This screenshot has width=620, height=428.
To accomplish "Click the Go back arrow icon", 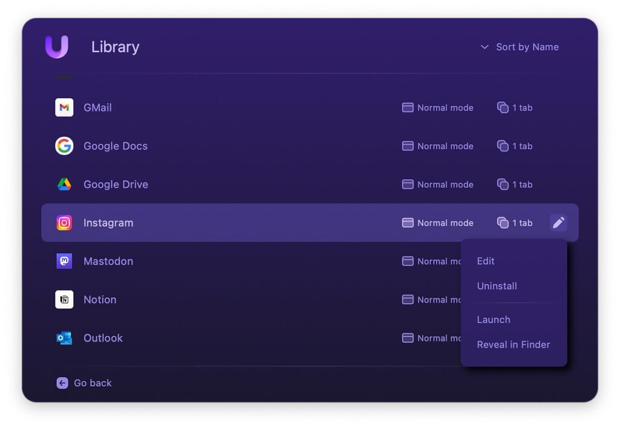I will [x=62, y=383].
